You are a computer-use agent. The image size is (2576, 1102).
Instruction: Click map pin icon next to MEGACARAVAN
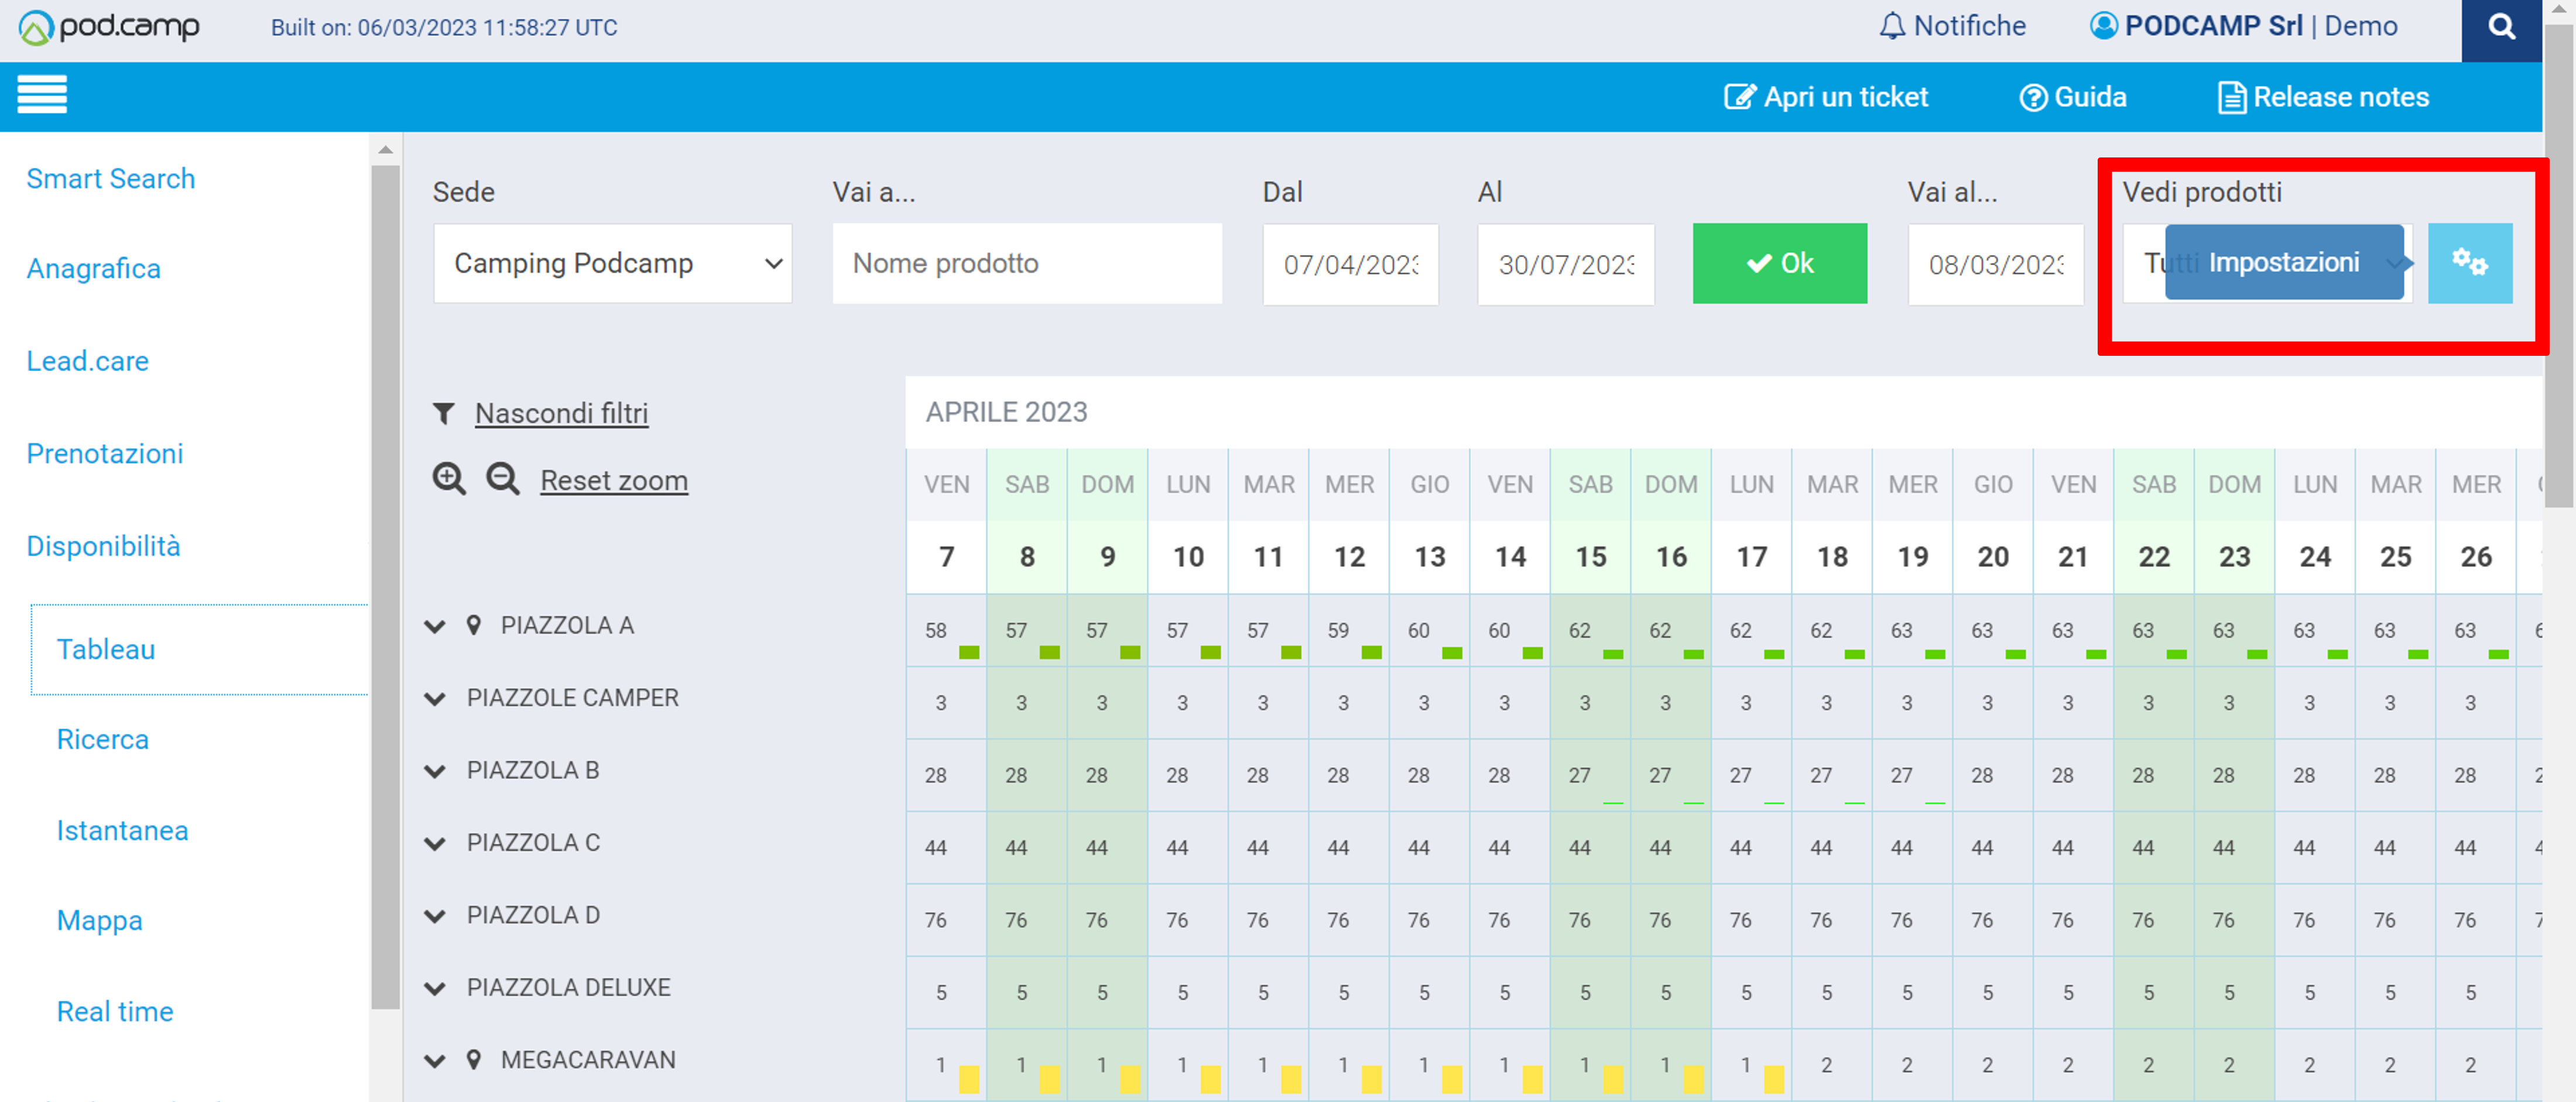[x=474, y=1060]
